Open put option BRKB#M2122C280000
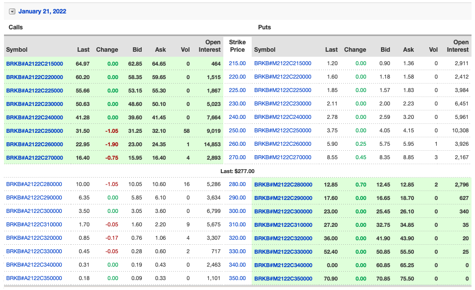The width and height of the screenshot is (475, 290). (x=283, y=185)
